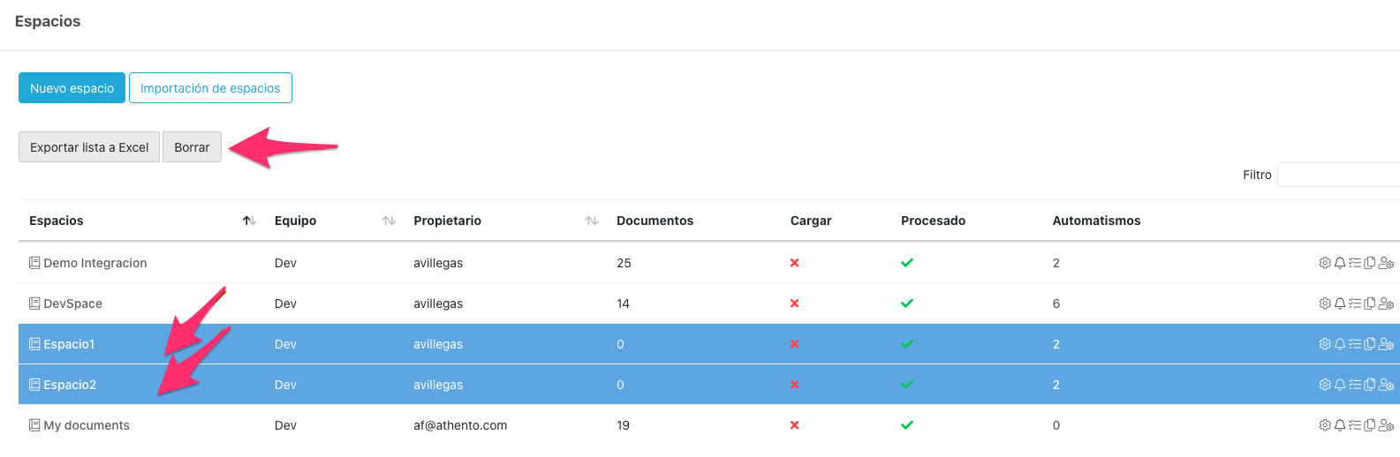
Task: Open settings gear for Demo Integracion
Action: tap(1325, 263)
